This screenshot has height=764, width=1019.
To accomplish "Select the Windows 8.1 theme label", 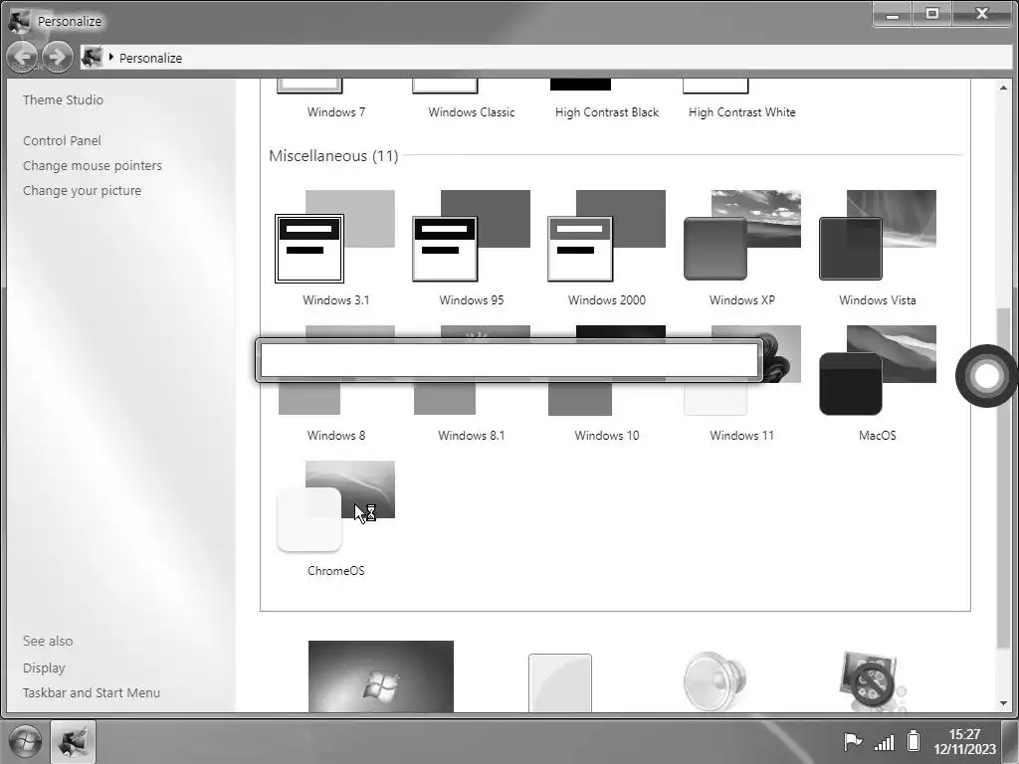I will 471,436.
